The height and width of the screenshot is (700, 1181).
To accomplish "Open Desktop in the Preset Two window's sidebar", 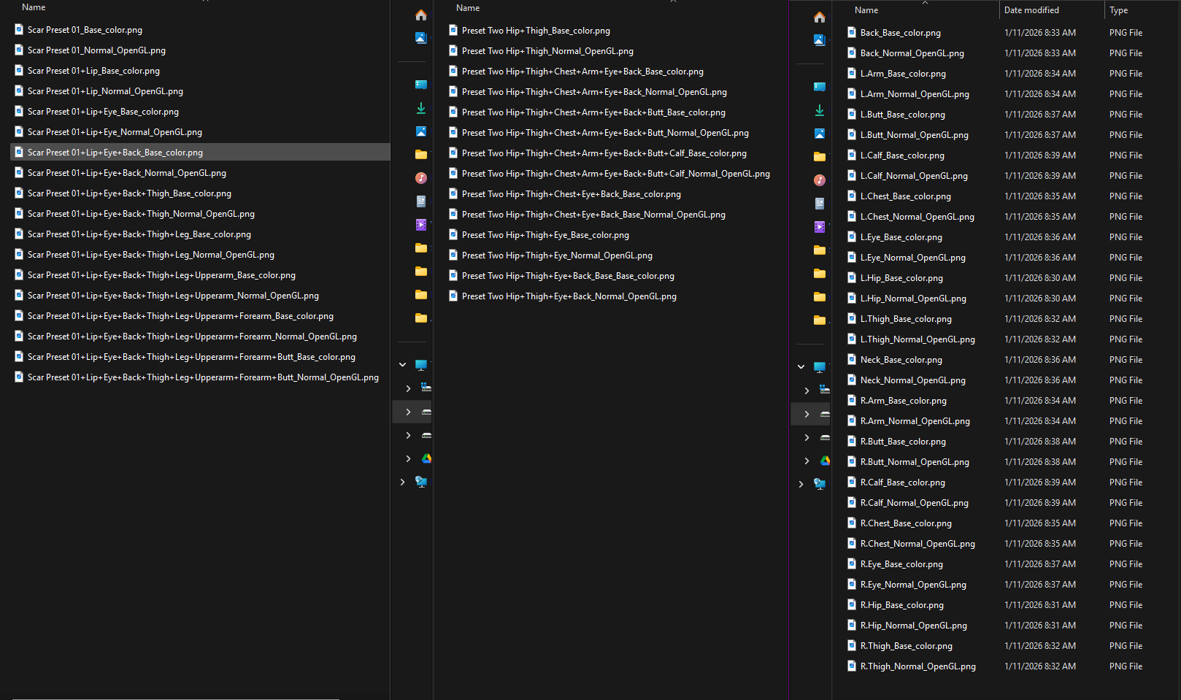I will pos(421,85).
